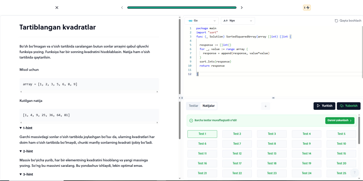Go to next lesson arrow
This screenshot has width=363, height=181.
(242, 8)
